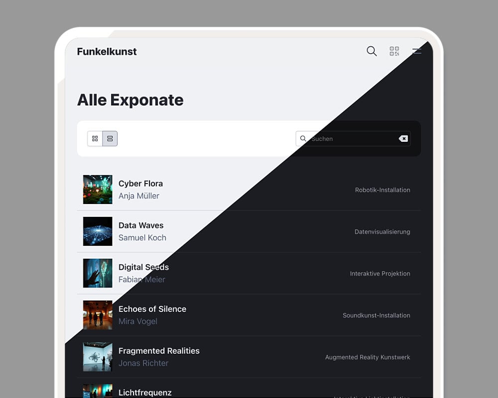Tap the QR code scanner icon
This screenshot has height=398, width=498.
394,51
